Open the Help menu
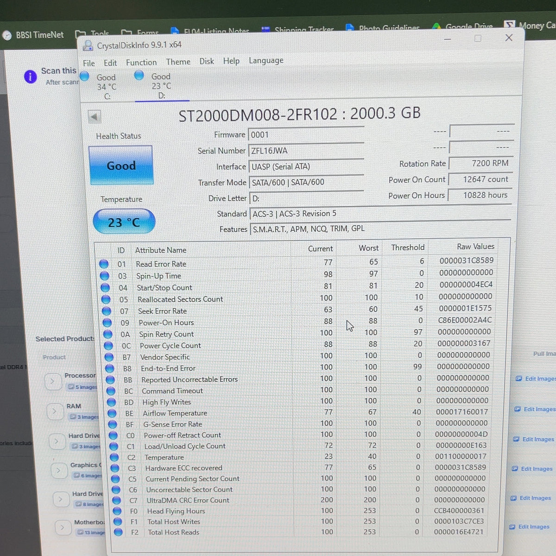 231,61
